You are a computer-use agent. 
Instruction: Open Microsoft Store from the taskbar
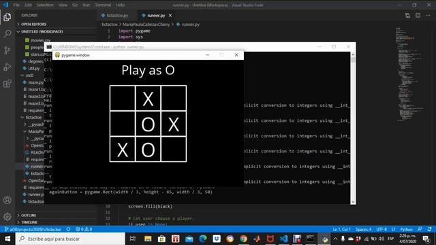[161, 239]
